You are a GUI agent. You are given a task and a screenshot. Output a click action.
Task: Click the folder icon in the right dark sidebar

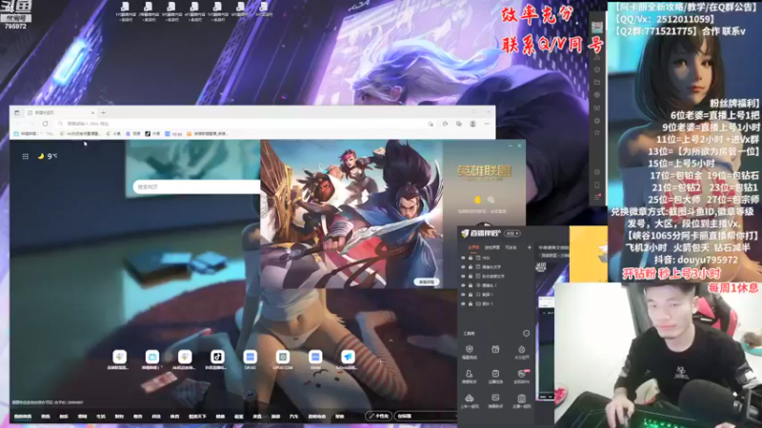point(597,82)
